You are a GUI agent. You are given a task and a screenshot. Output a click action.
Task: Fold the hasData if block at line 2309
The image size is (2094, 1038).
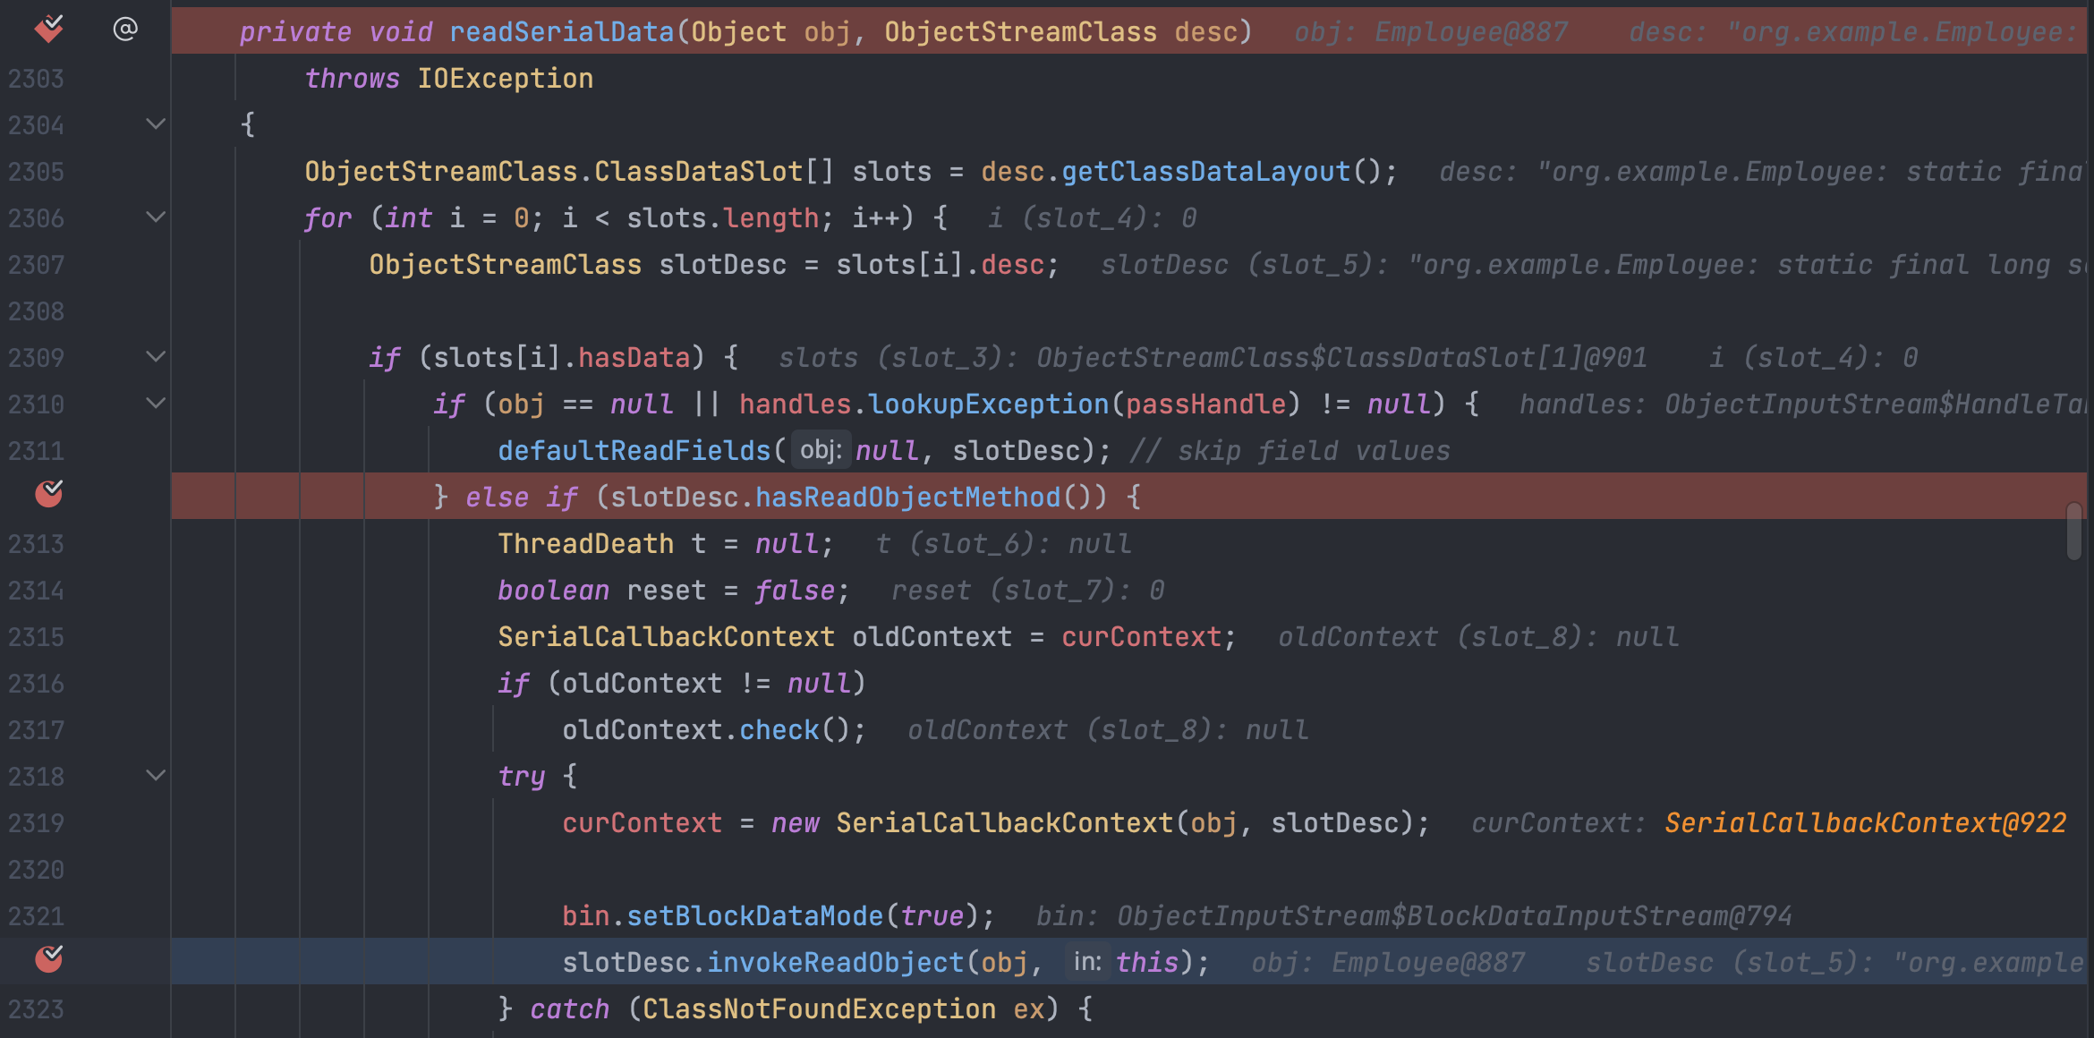156,357
